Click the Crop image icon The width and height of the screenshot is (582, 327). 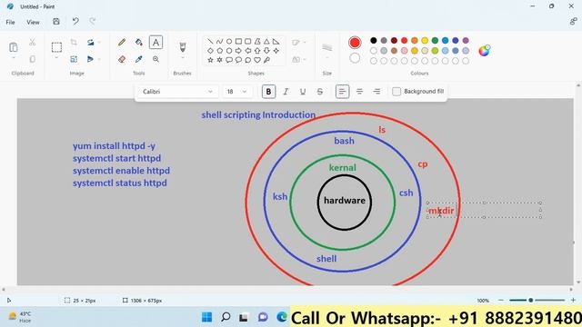pyautogui.click(x=74, y=43)
